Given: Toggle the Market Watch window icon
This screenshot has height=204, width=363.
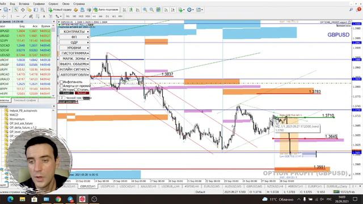Looking at the screenshot, I should point(16,10).
